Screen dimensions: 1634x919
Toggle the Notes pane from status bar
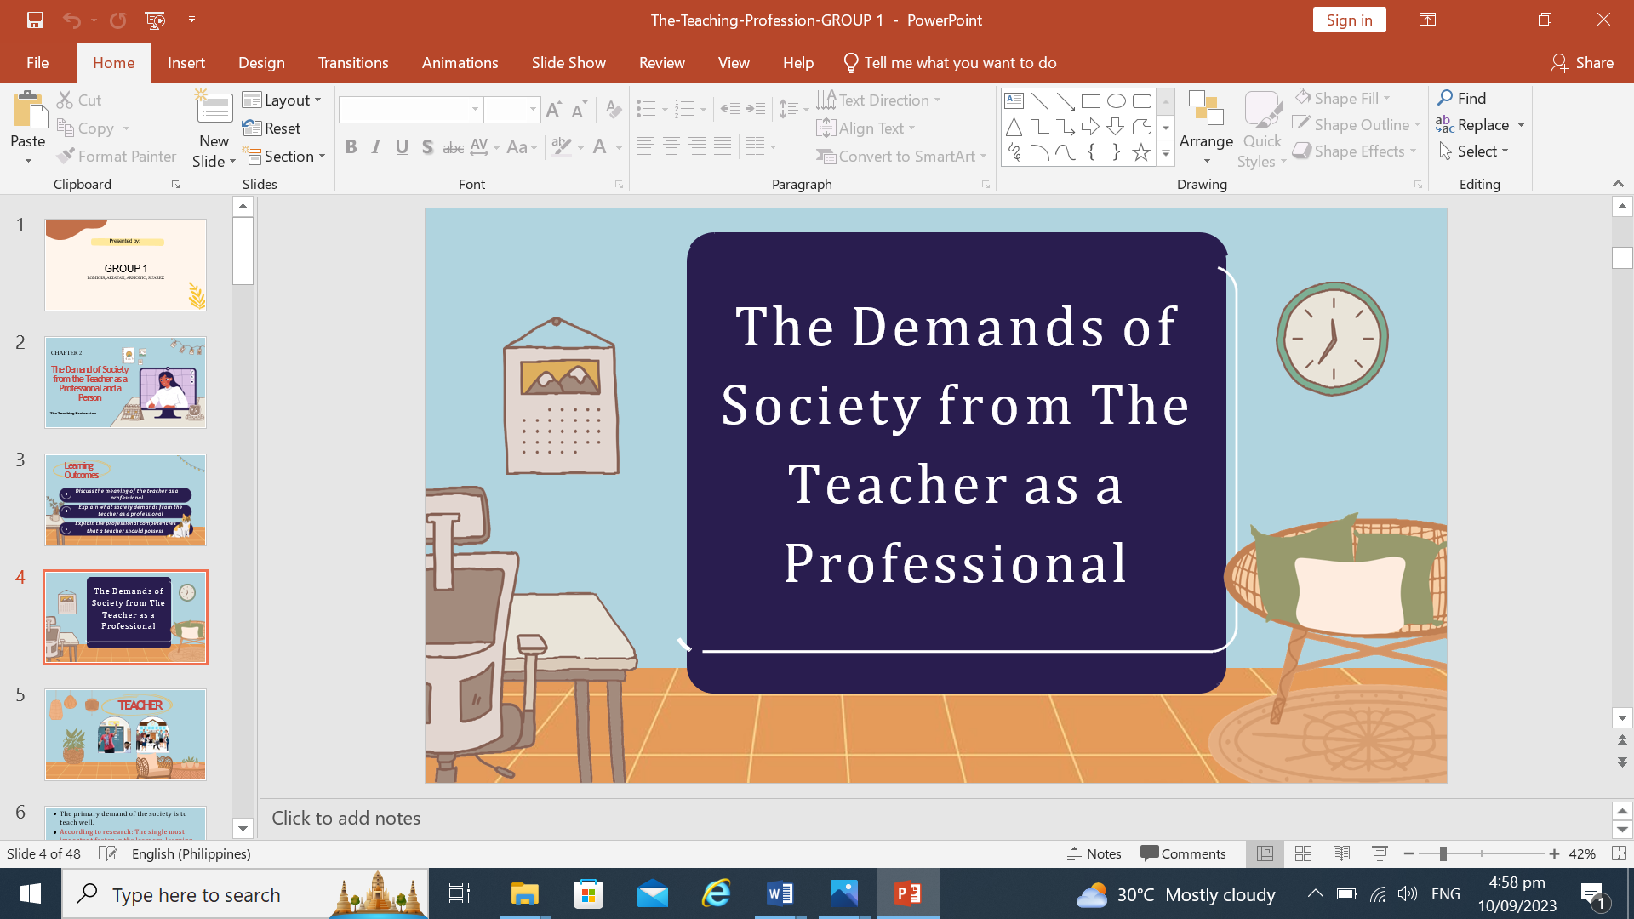pyautogui.click(x=1094, y=853)
